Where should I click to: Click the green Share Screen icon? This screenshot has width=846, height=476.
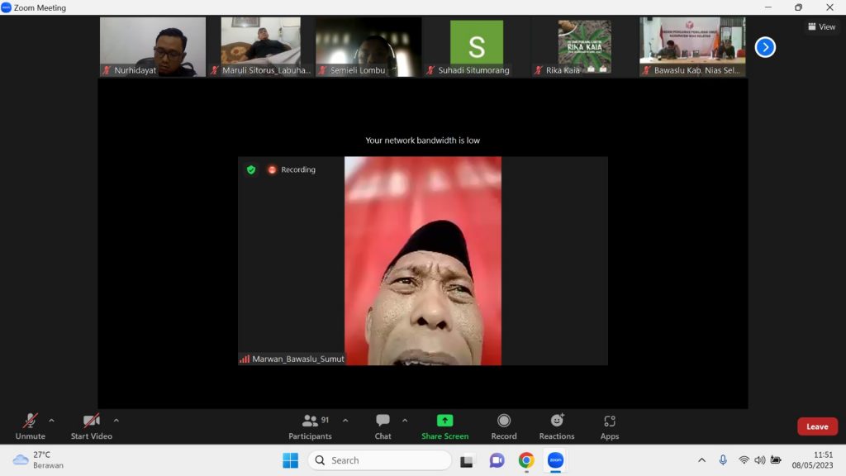(444, 421)
